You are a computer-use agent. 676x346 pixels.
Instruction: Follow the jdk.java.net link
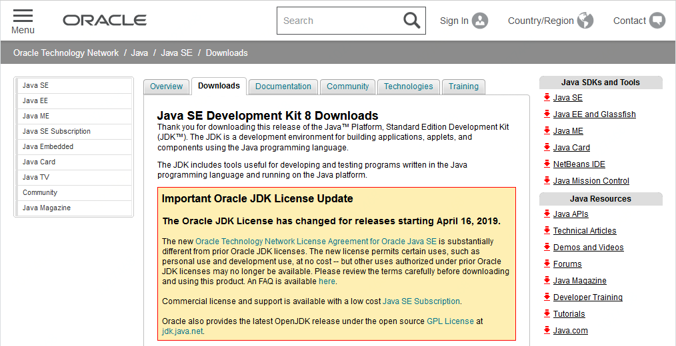(x=182, y=331)
